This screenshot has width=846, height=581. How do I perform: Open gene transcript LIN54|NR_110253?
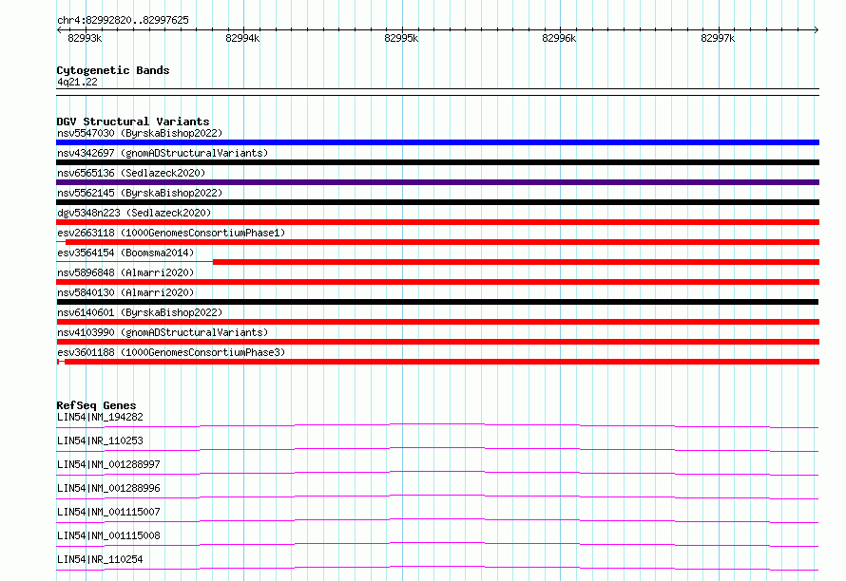[100, 440]
